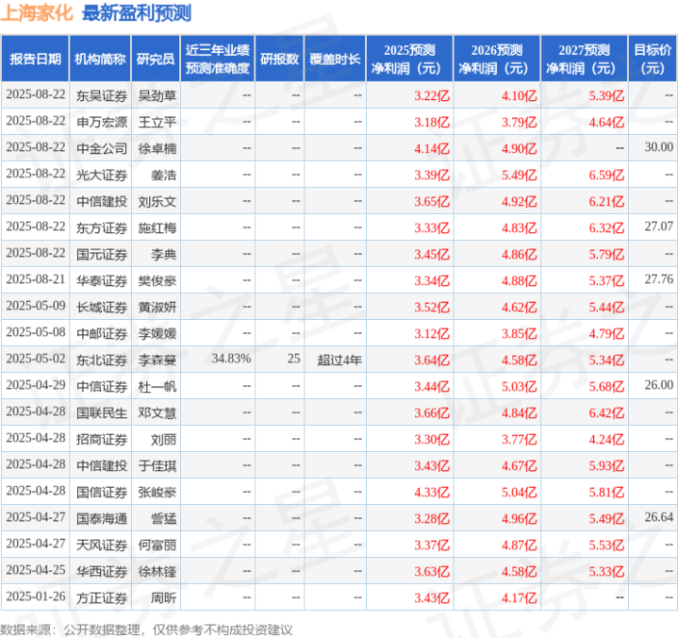Click analyst name 李典
Screen dimensions: 678x638
coord(163,254)
